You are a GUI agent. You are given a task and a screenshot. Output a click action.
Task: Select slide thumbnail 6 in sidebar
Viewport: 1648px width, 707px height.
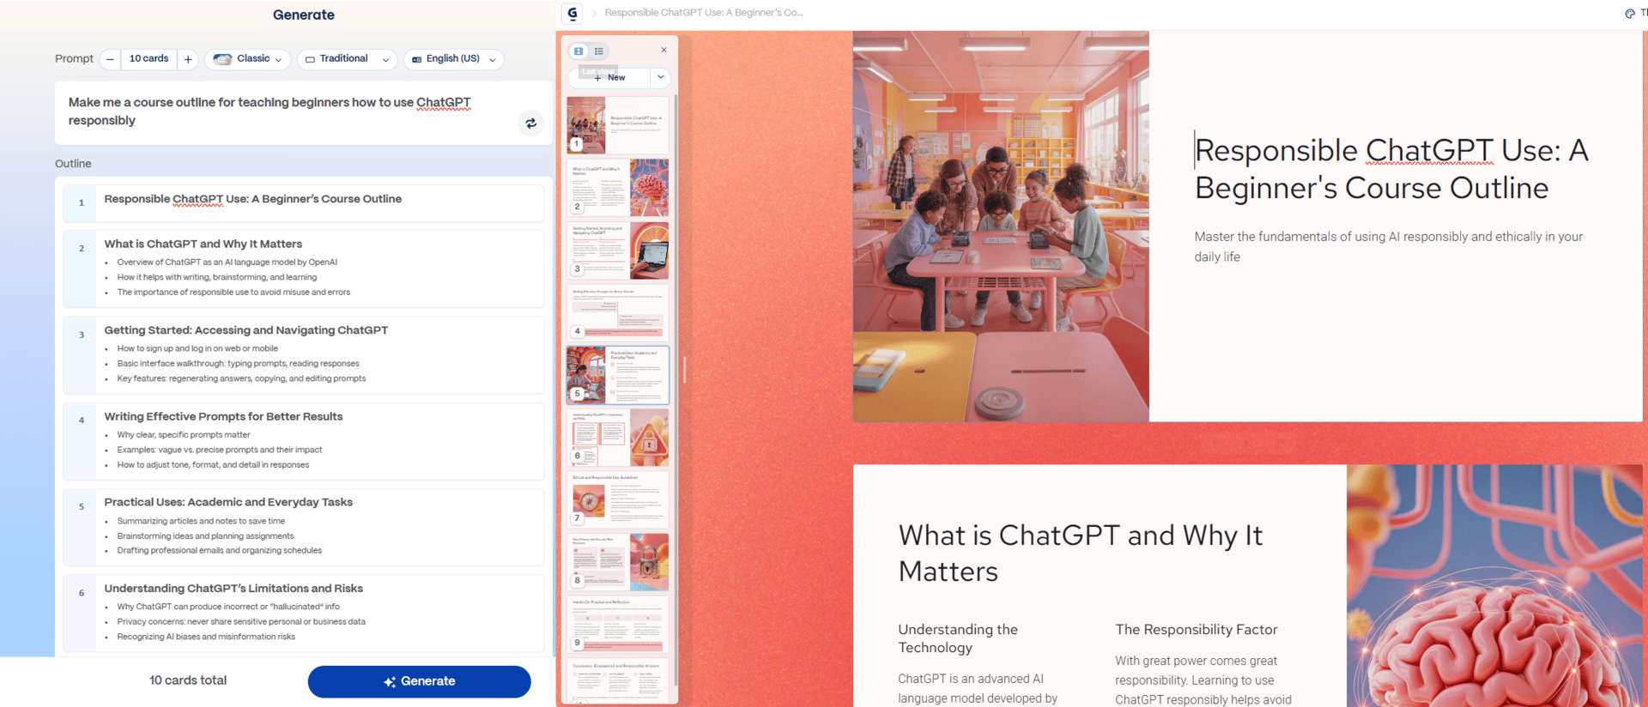click(x=618, y=438)
